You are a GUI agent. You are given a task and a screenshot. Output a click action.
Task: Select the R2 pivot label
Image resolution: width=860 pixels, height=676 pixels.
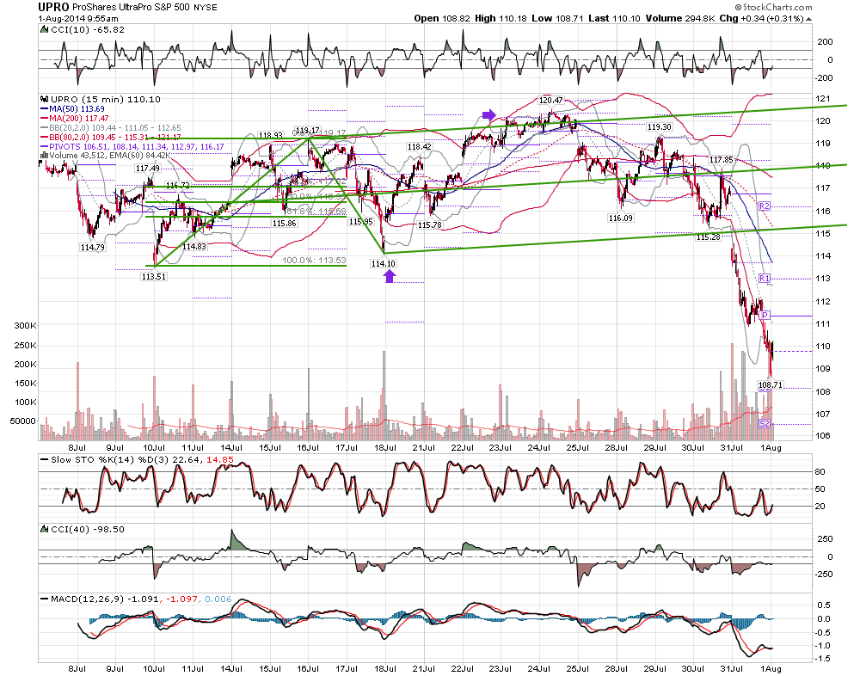765,206
